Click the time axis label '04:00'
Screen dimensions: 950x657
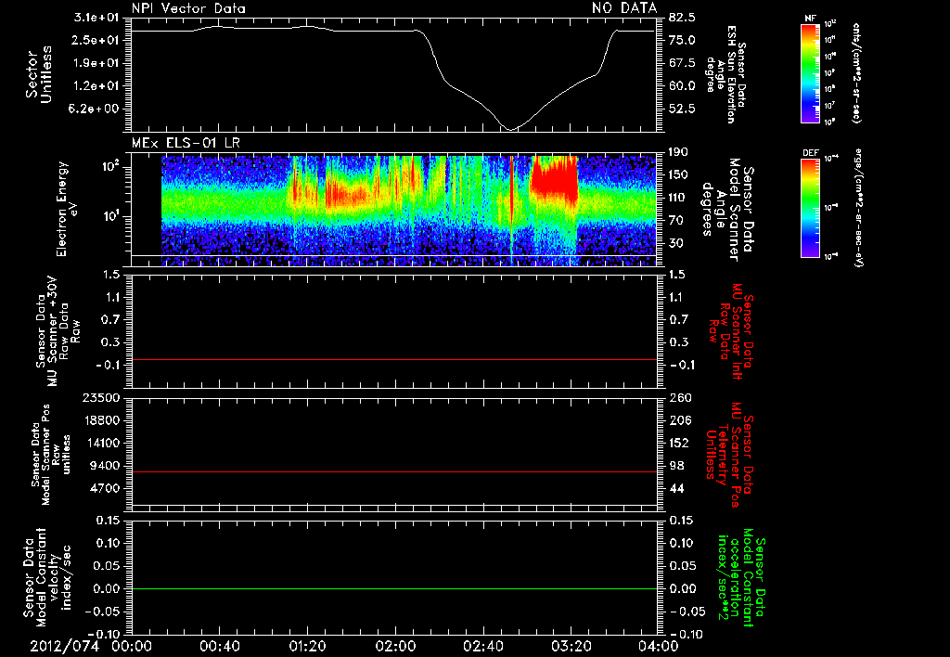659,646
